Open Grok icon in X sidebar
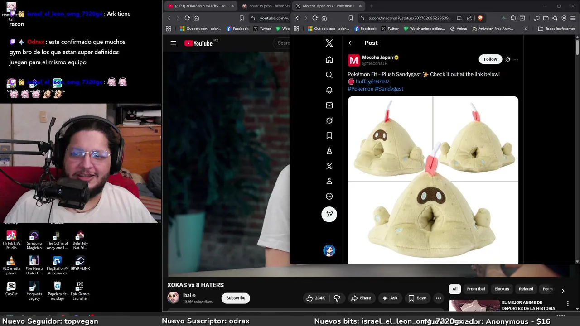Image resolution: width=580 pixels, height=326 pixels. click(x=329, y=120)
